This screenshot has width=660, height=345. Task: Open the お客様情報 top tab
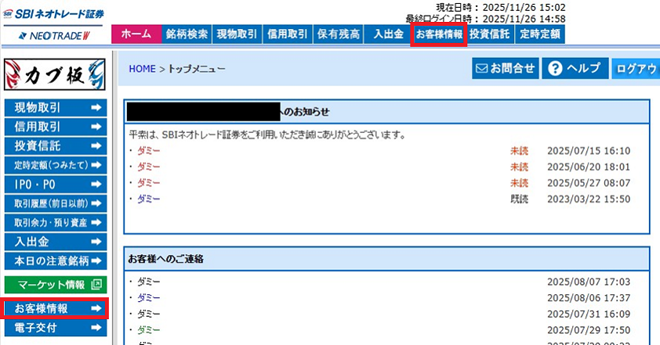pyautogui.click(x=439, y=34)
